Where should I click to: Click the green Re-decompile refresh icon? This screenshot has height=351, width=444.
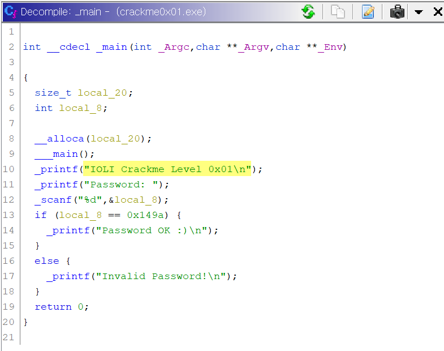click(x=308, y=12)
